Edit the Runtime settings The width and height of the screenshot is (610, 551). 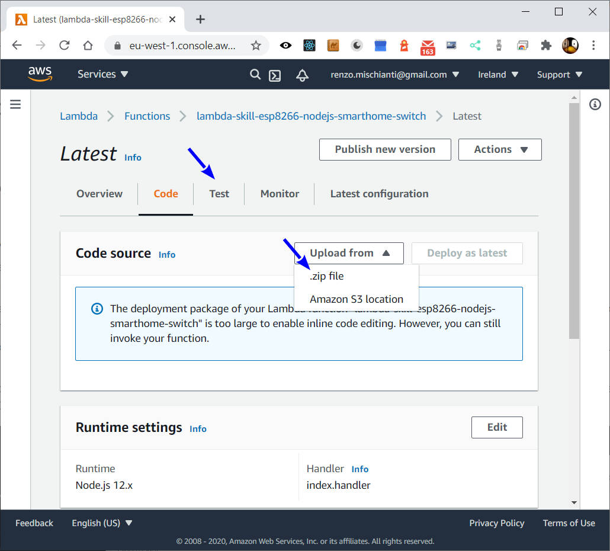pos(497,427)
